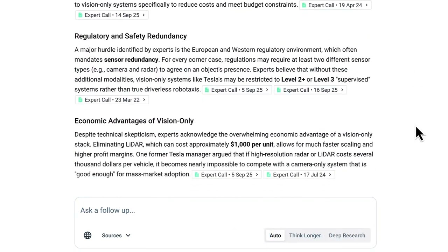448x252 pixels.
Task: Click document icon of 14 Sep 25 citation
Action: (80, 15)
